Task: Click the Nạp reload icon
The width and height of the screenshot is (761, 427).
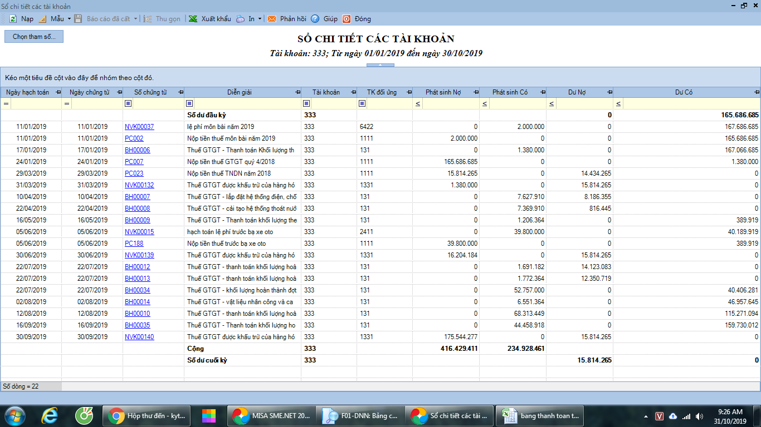Action: (13, 18)
